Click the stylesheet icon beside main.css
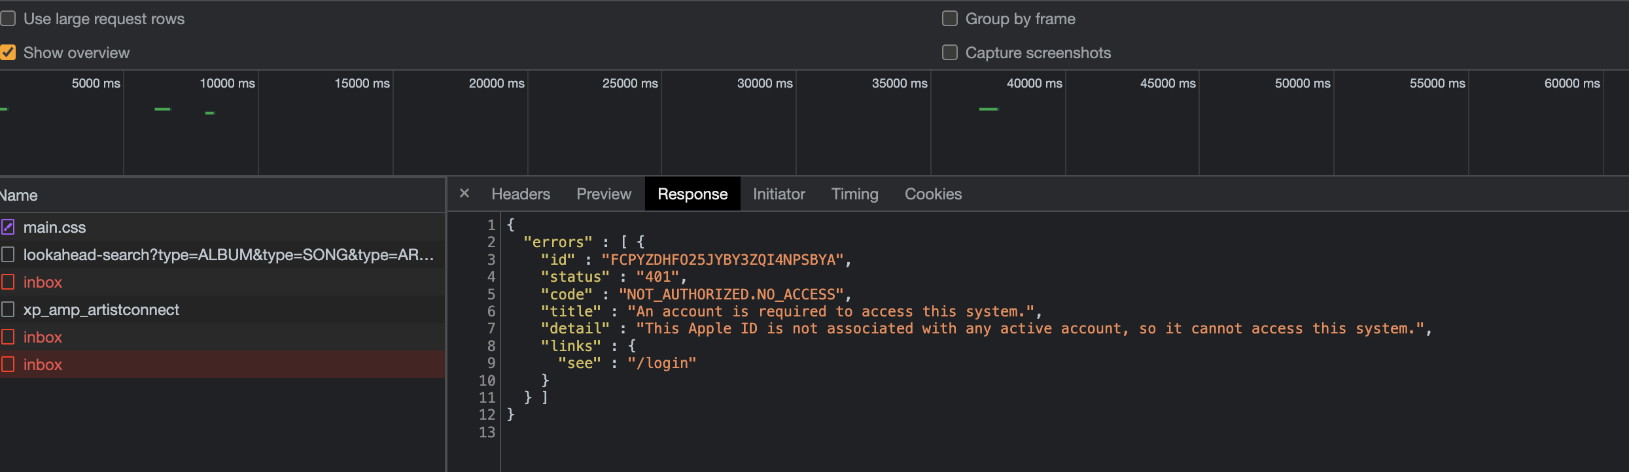Image resolution: width=1629 pixels, height=472 pixels. (x=8, y=228)
